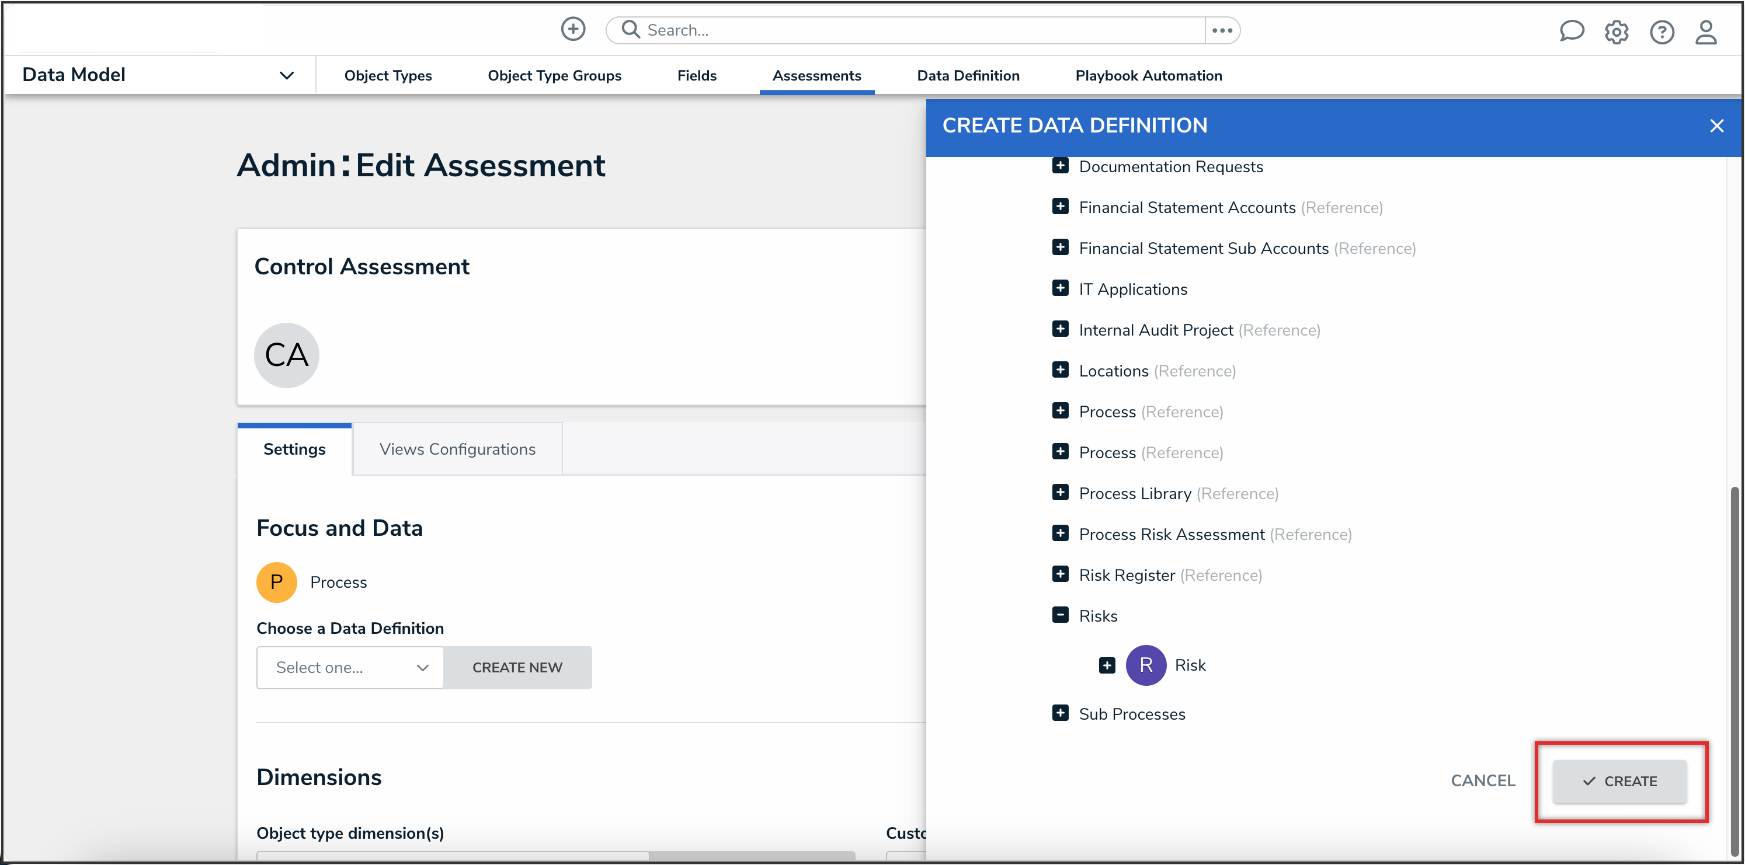Viewport: 1745px width, 865px height.
Task: Expand Process Library reference node
Action: pos(1060,493)
